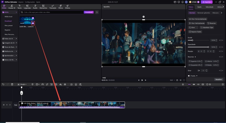Enter fullscreen preview mode

coord(184,80)
